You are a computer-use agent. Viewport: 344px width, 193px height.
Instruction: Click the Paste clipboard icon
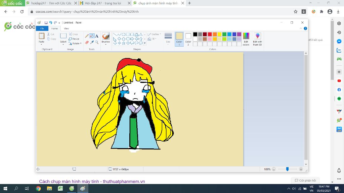pos(41,36)
